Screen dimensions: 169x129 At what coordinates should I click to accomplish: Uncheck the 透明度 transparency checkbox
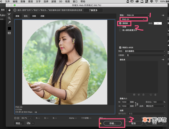tap(120, 23)
